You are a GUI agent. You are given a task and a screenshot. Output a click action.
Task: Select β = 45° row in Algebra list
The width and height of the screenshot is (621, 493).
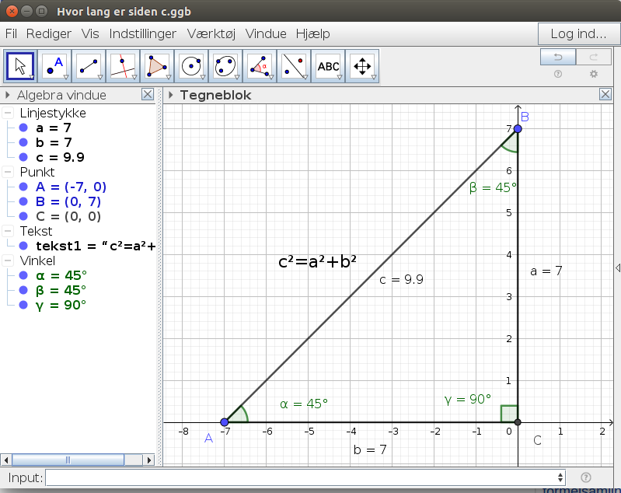point(61,290)
